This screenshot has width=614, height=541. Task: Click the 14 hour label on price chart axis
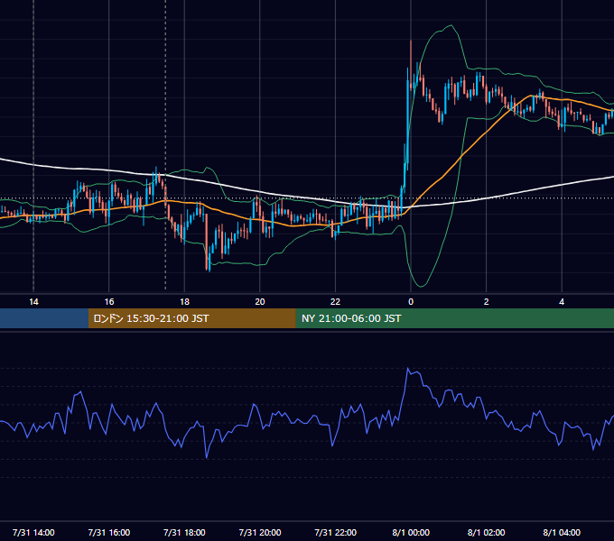[33, 302]
